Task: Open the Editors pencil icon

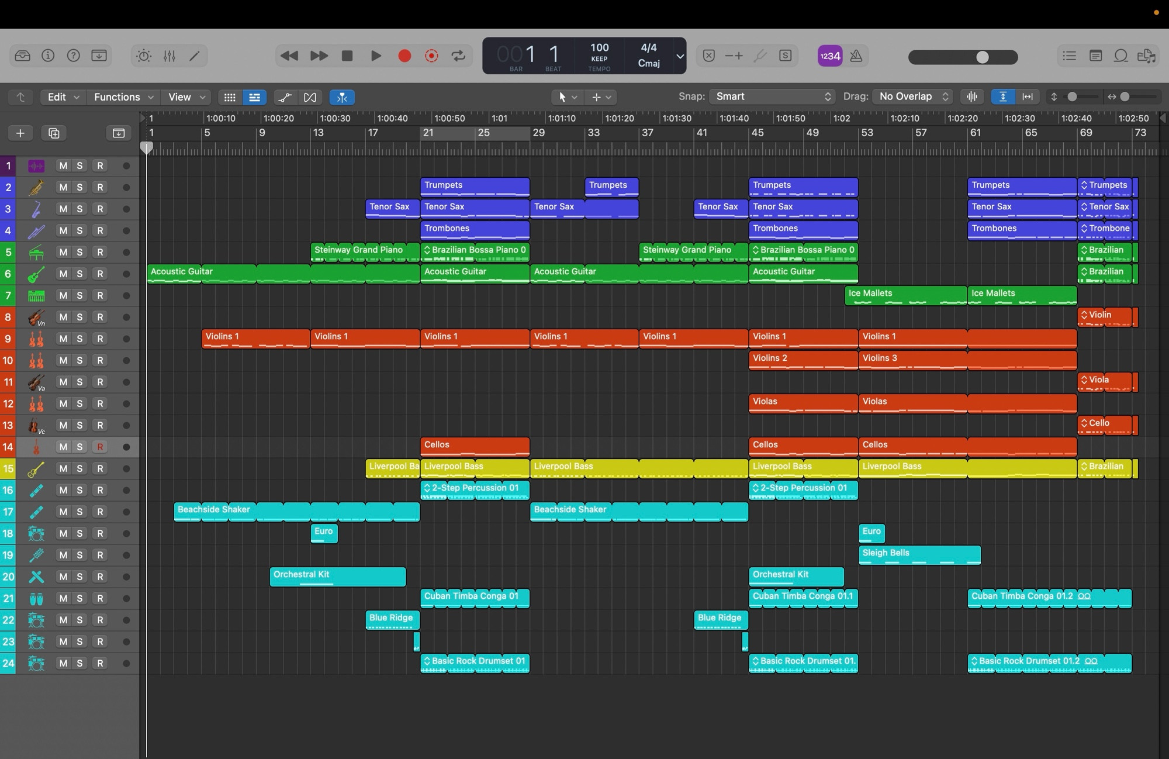Action: pyautogui.click(x=195, y=56)
